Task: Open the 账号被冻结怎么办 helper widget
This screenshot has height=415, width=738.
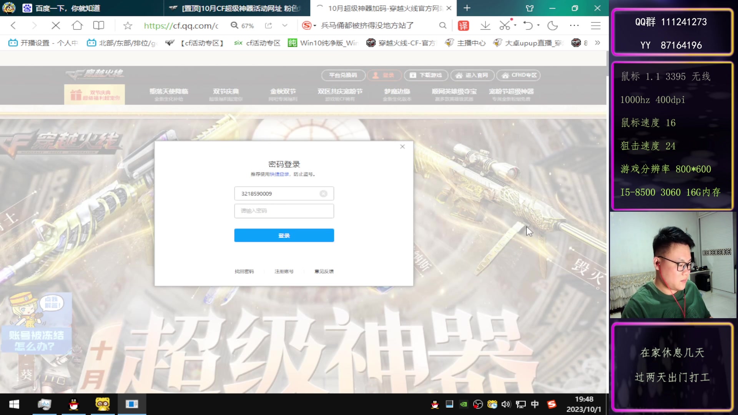Action: point(37,323)
